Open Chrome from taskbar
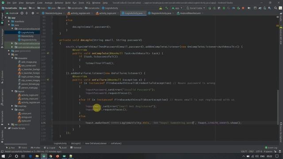Image resolution: width=283 pixels, height=159 pixels. pyautogui.click(x=51, y=156)
